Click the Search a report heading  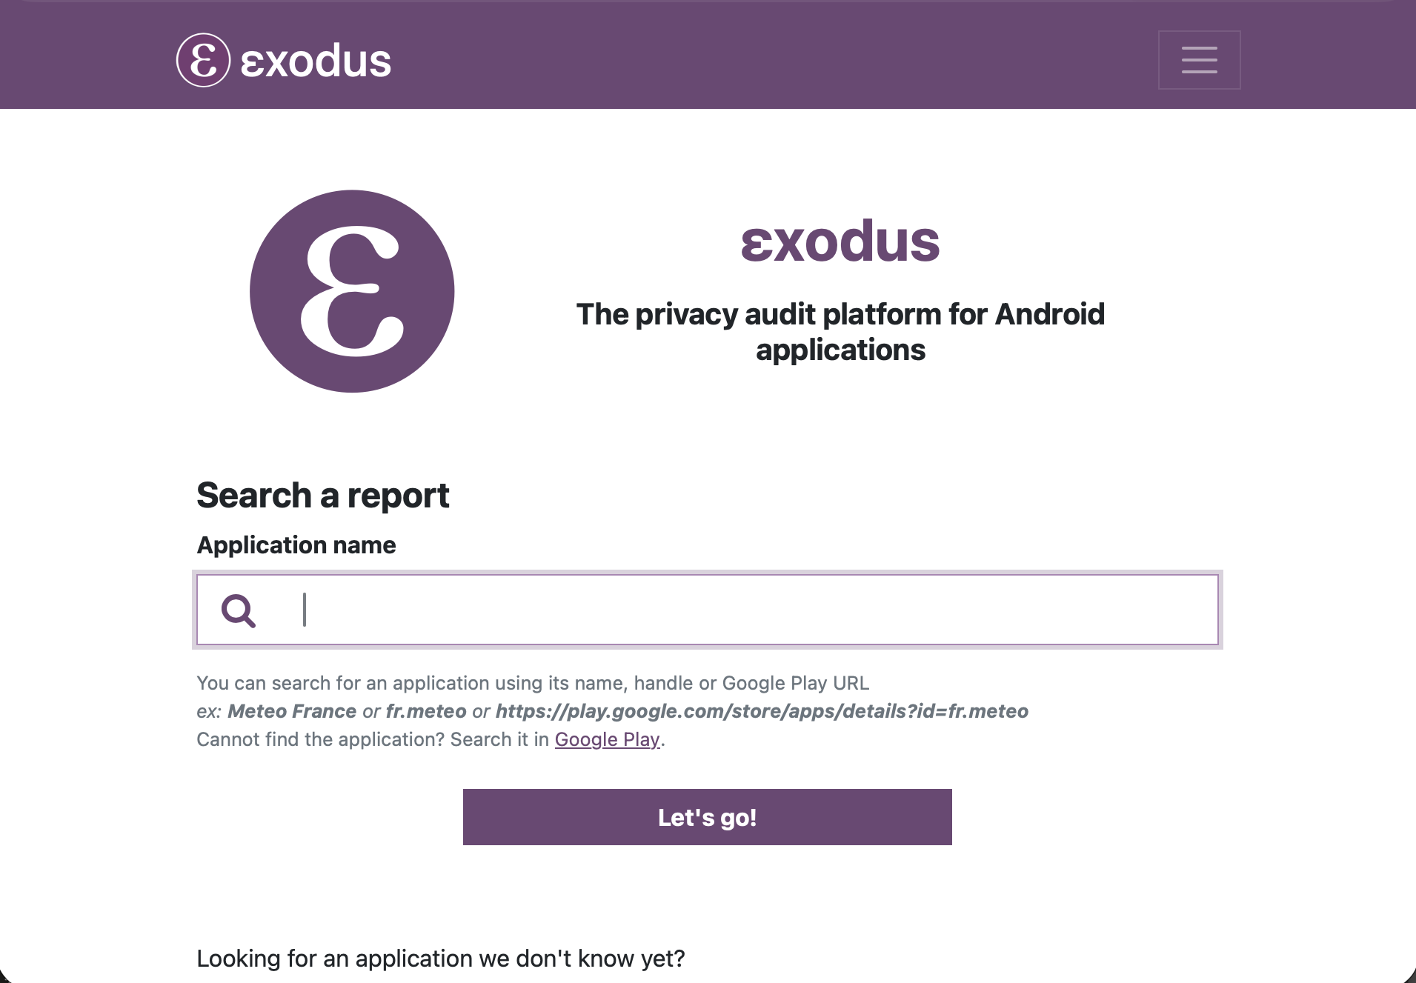pyautogui.click(x=322, y=495)
